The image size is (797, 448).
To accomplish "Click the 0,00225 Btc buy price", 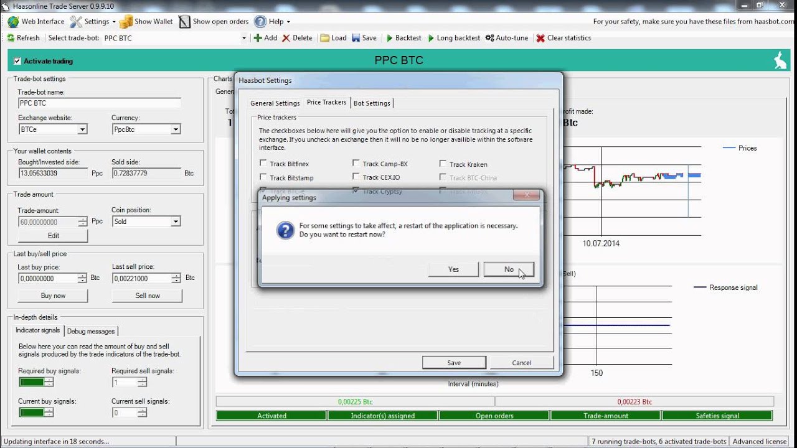I will point(356,402).
